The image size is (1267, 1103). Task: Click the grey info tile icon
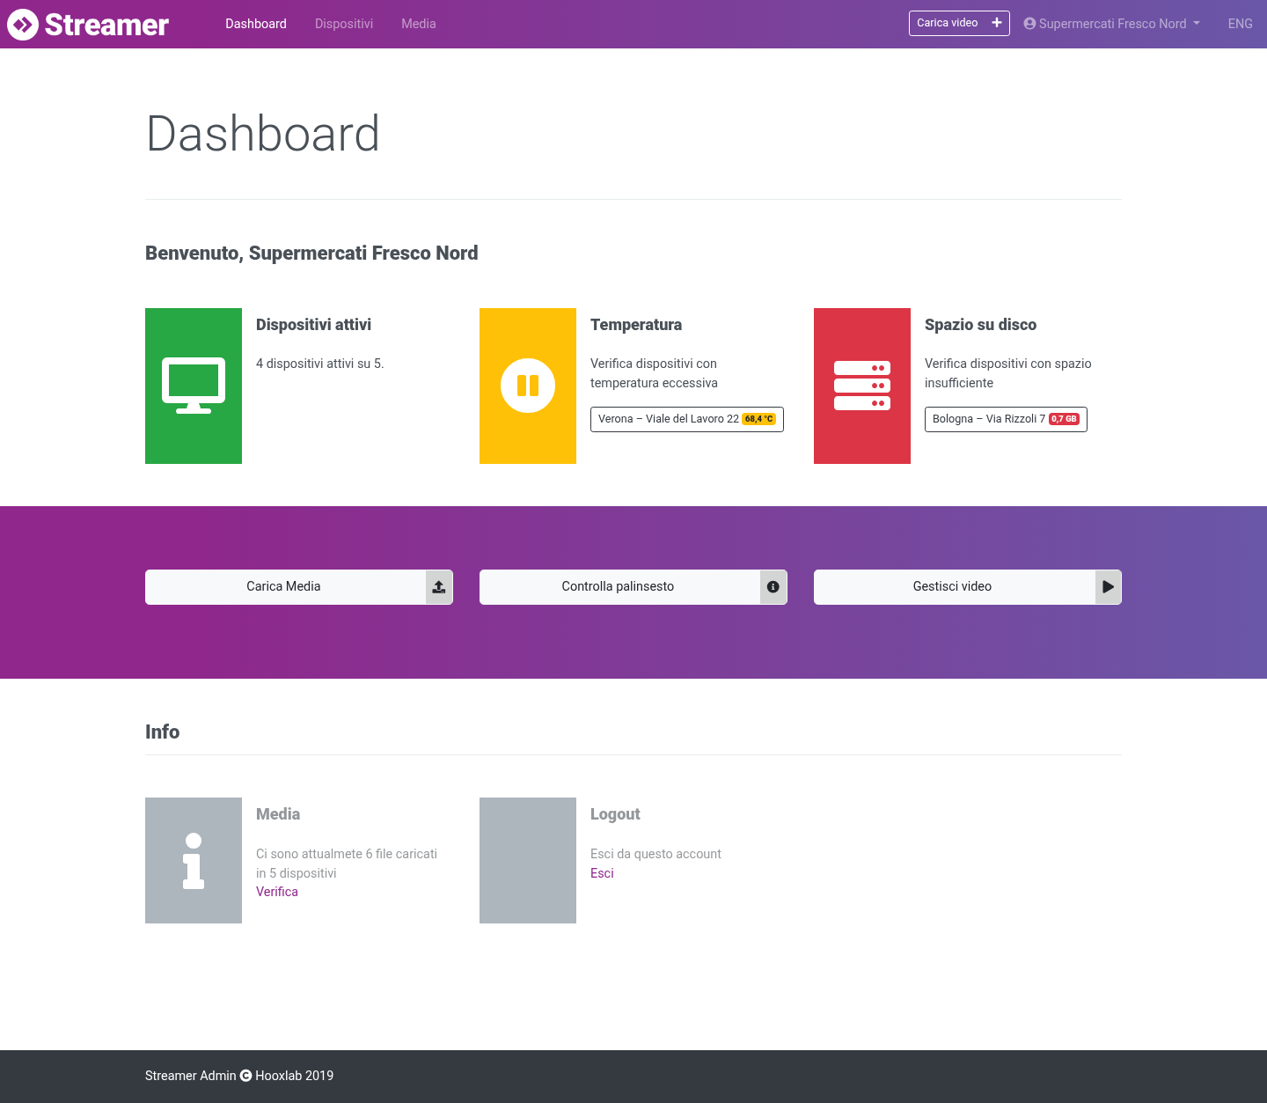pyautogui.click(x=194, y=861)
